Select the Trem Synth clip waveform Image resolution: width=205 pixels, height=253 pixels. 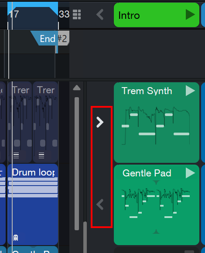click(156, 126)
